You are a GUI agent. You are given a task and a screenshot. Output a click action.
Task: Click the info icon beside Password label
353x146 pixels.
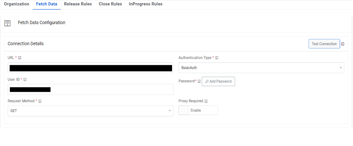[x=199, y=81]
